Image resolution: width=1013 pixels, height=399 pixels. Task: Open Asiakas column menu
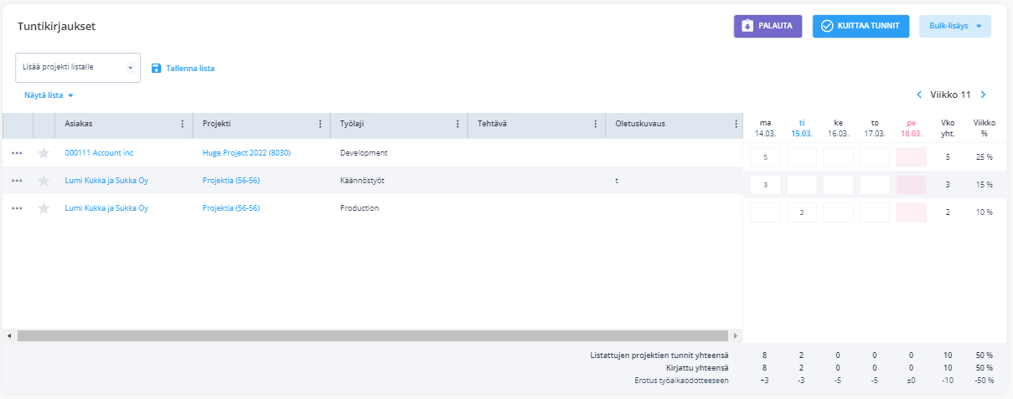pyautogui.click(x=183, y=124)
